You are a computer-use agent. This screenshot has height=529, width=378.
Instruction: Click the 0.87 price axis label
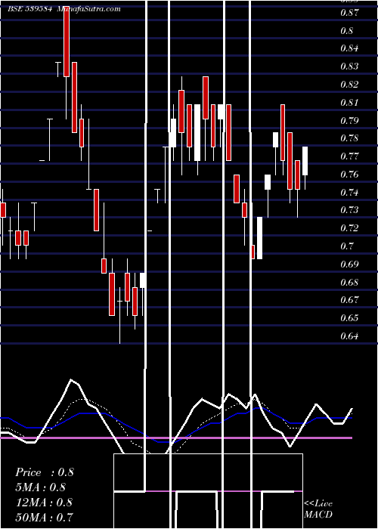coord(349,13)
